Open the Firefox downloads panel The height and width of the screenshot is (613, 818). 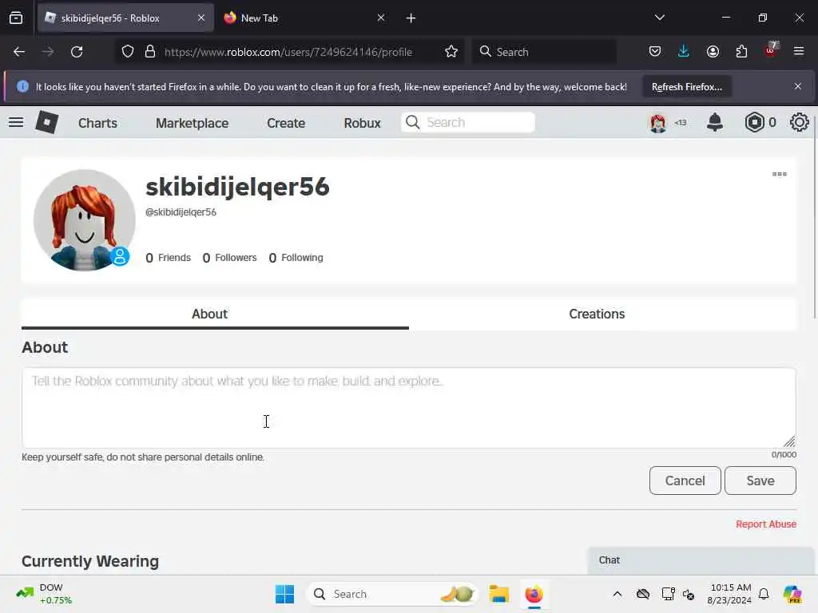tap(684, 52)
